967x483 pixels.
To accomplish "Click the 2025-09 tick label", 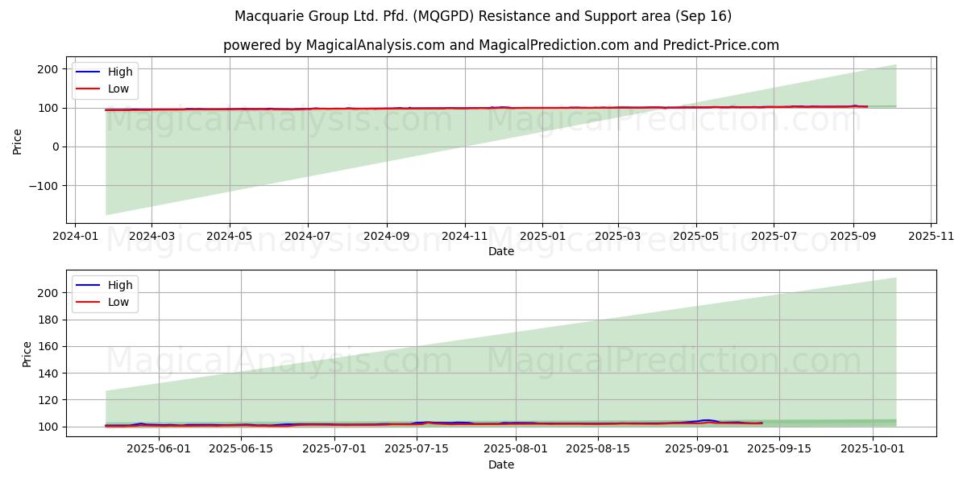I will pyautogui.click(x=853, y=236).
